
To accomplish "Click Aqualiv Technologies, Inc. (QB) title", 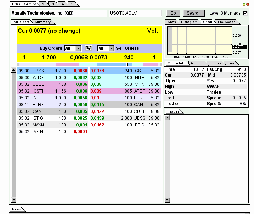I will [x=42, y=13].
